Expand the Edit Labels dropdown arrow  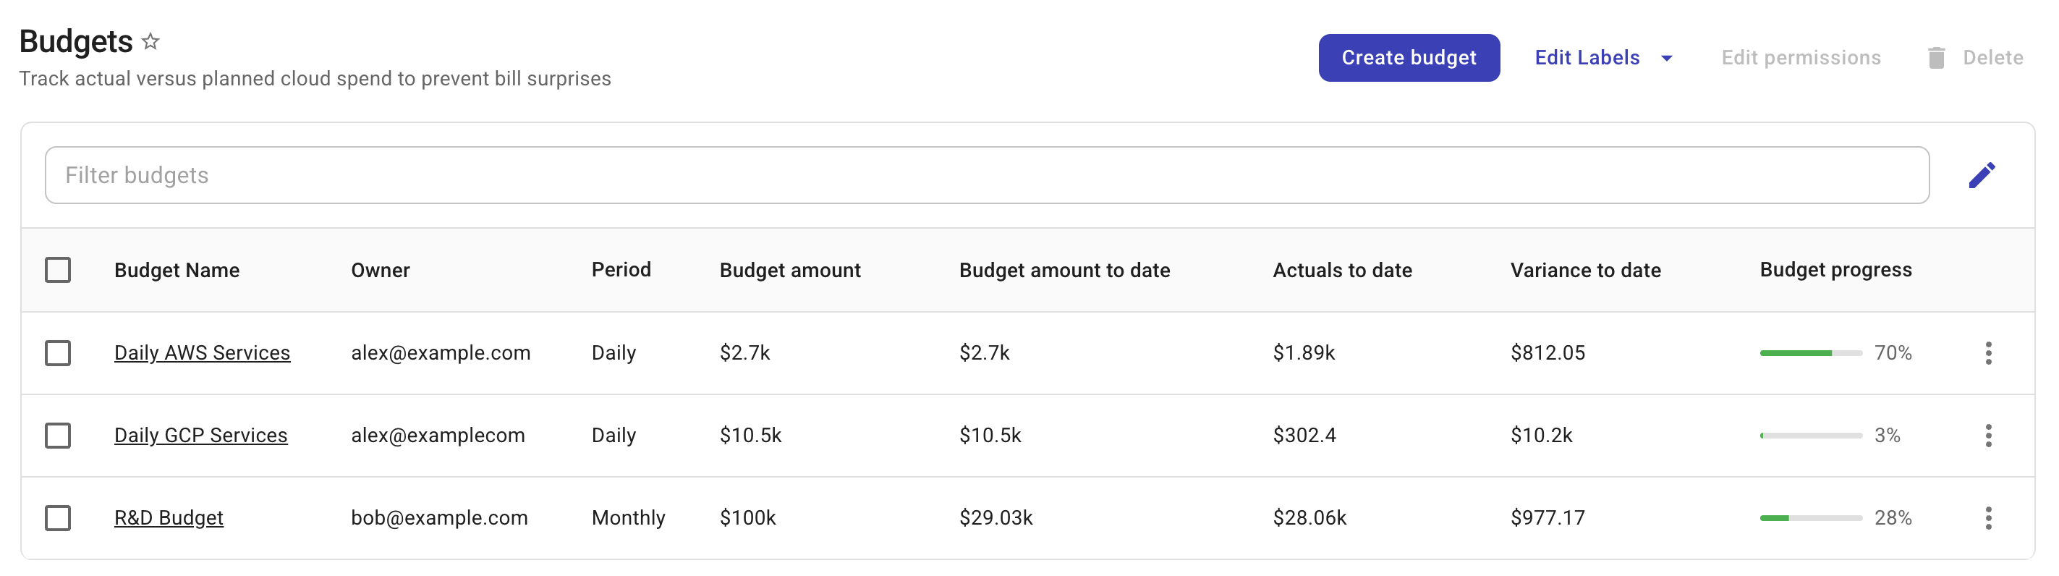click(x=1667, y=59)
